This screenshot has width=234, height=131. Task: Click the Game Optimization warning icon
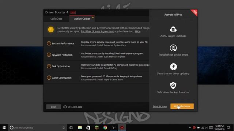pos(49,78)
